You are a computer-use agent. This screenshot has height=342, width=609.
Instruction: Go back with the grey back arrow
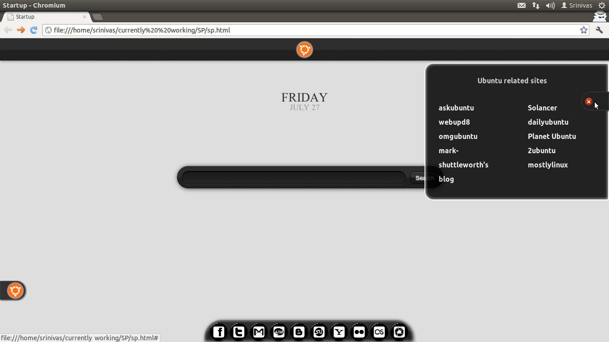click(x=8, y=30)
